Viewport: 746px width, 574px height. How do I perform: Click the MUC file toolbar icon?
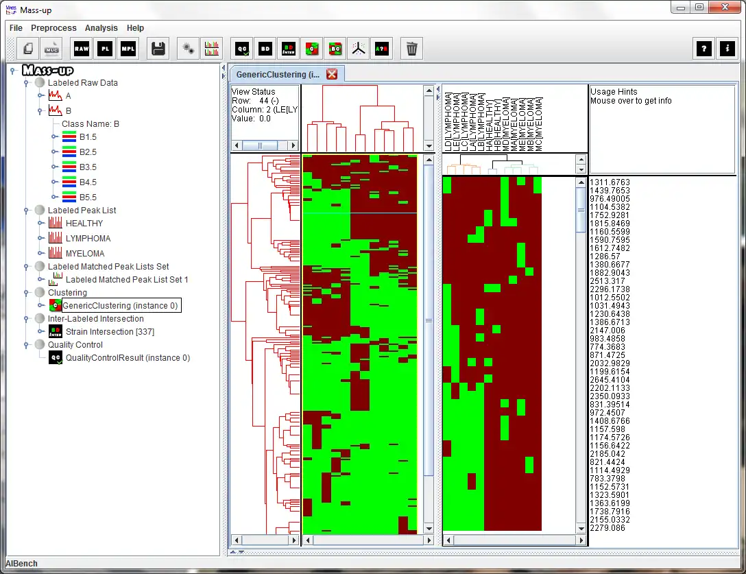[51, 49]
